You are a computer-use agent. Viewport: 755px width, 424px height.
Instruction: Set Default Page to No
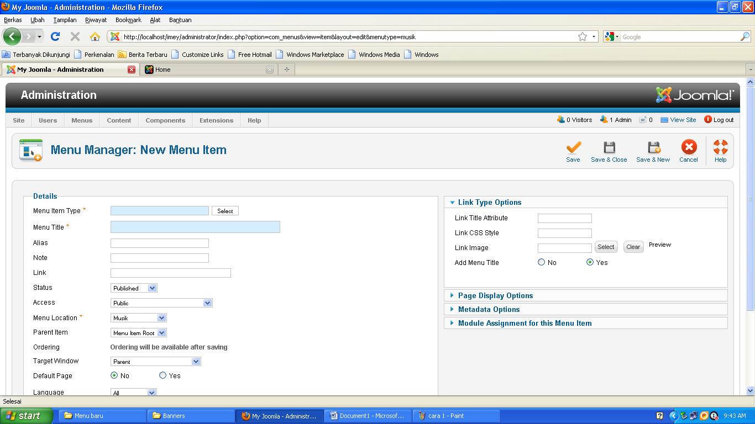114,375
